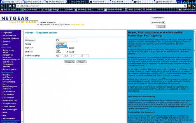The height and width of the screenshot is (123, 196).
Task: Switch to 'iomega personal cloud' tab
Action: (x=34, y=2)
